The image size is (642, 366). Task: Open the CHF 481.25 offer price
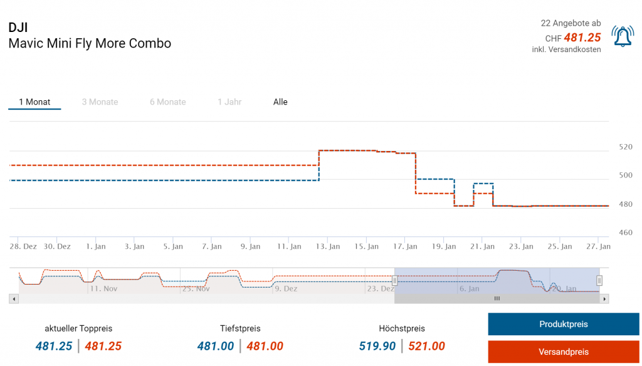pyautogui.click(x=582, y=38)
